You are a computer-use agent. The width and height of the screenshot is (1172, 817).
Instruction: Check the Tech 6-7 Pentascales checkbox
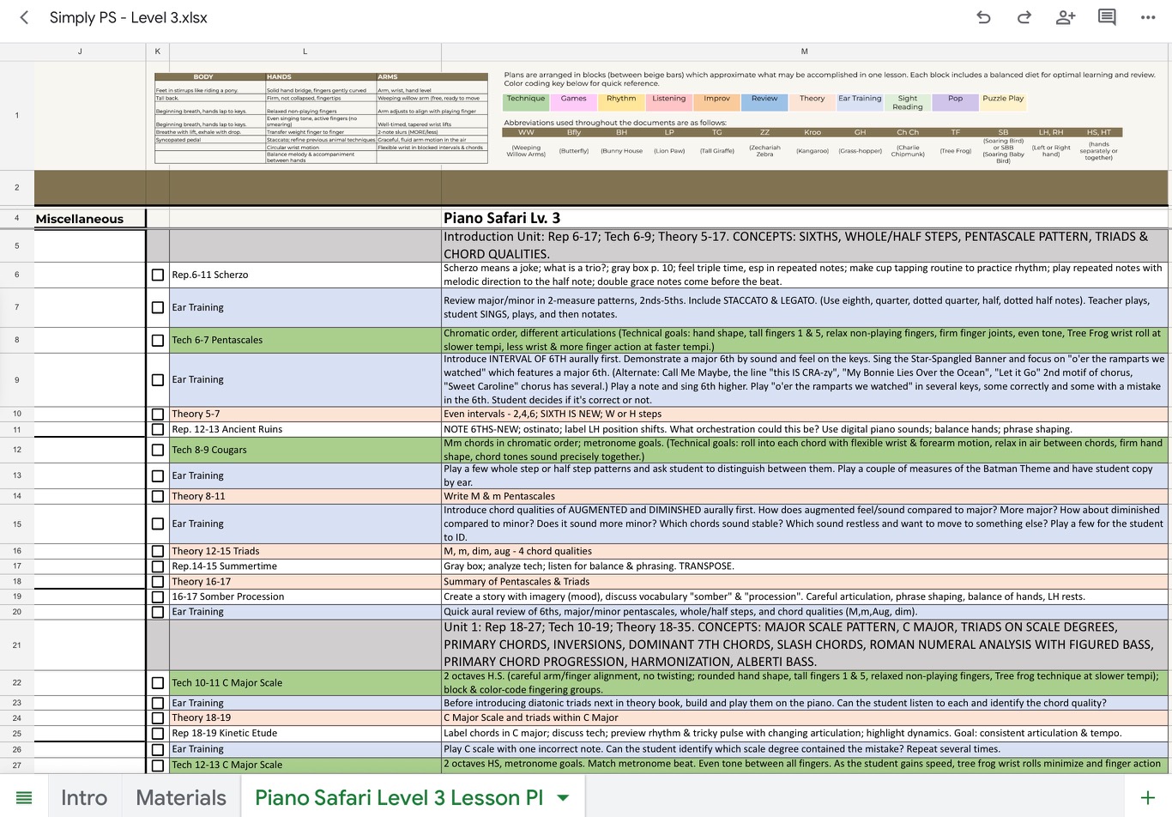(x=158, y=340)
